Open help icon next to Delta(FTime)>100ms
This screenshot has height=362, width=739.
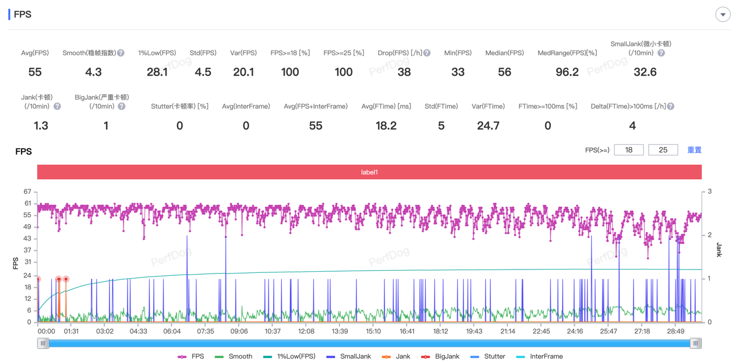pyautogui.click(x=671, y=107)
